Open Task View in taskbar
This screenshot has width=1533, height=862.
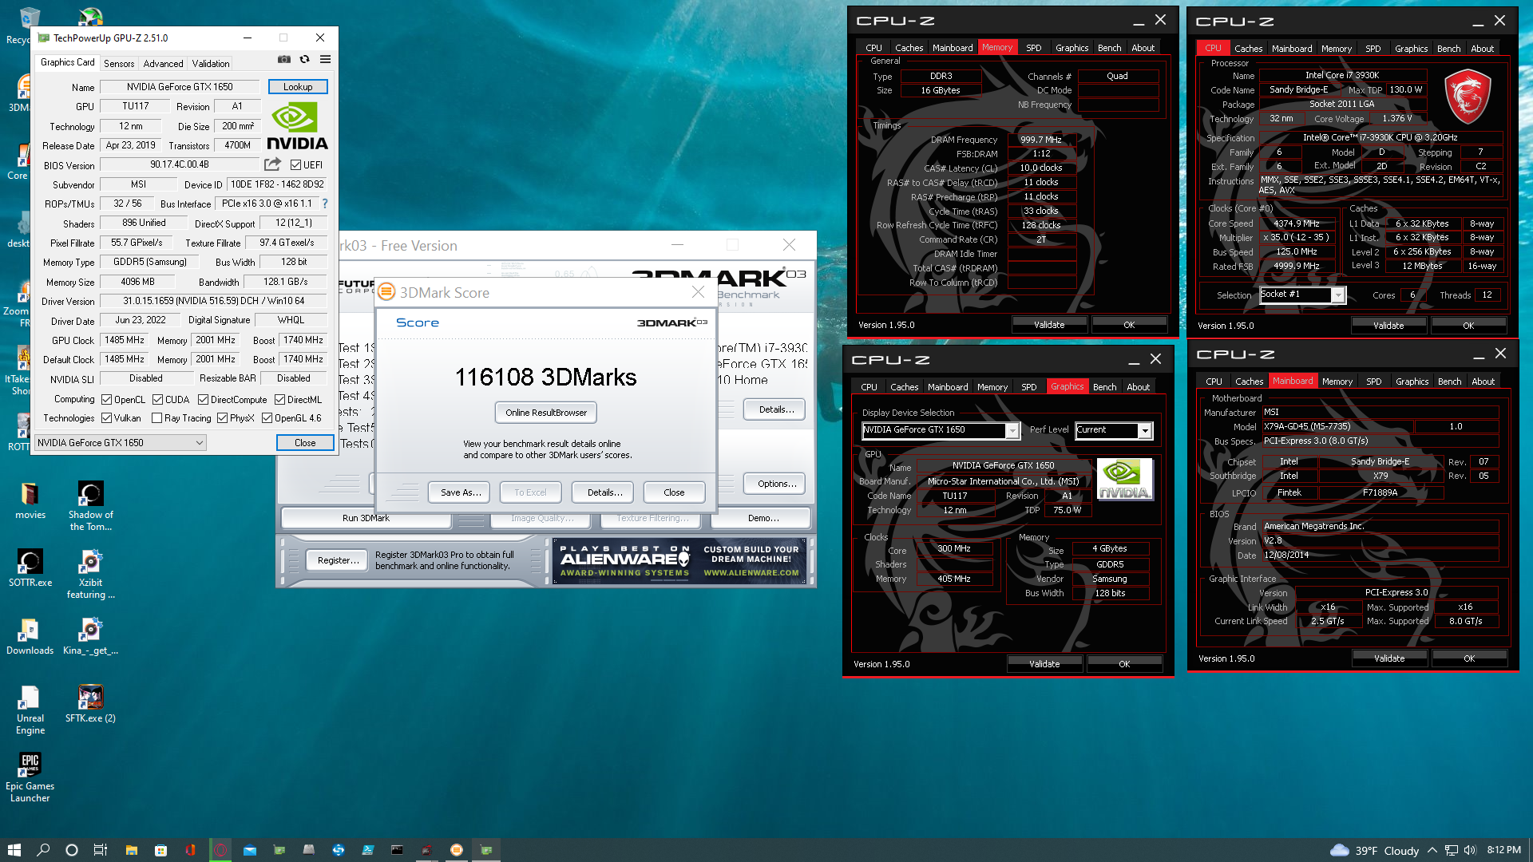101,850
